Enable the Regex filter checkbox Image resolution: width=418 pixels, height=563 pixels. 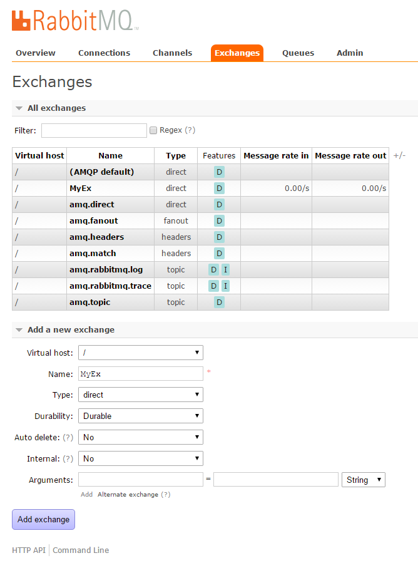(x=153, y=130)
